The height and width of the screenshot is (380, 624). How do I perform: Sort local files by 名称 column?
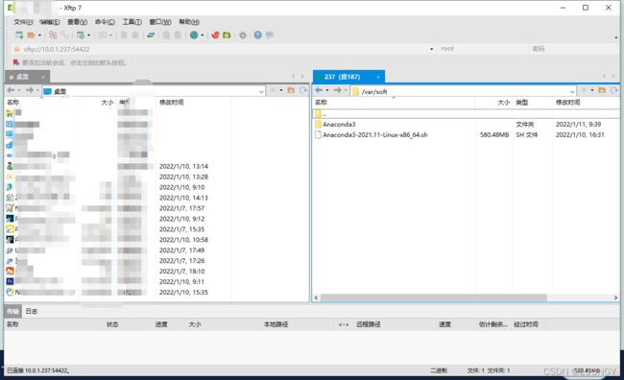tap(13, 103)
